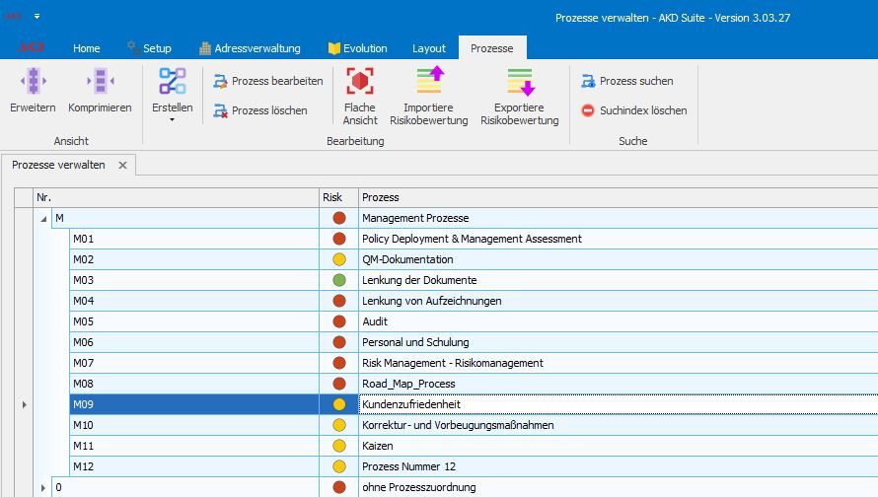Click the 'QM-Dokumentation' cell
Screen dimensions: 878x497
pos(619,259)
